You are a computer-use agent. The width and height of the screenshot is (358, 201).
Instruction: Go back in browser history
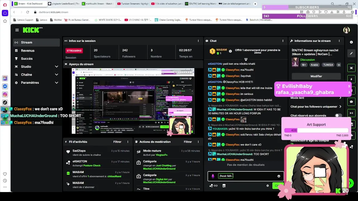[14, 12]
